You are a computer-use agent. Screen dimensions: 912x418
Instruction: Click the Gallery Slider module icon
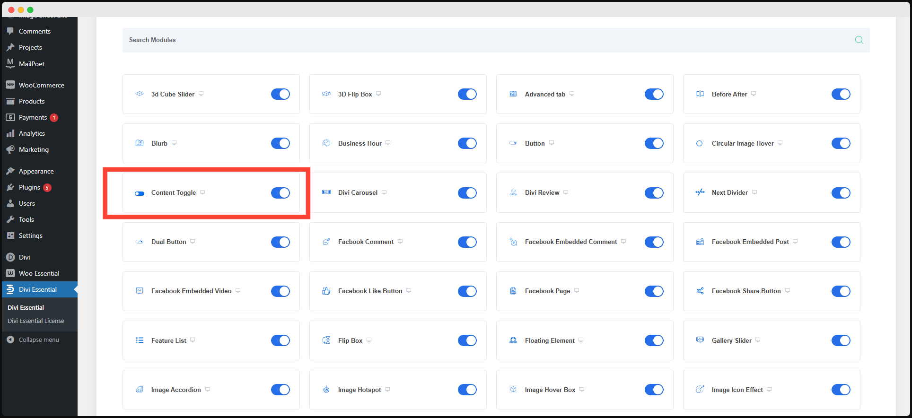(700, 340)
